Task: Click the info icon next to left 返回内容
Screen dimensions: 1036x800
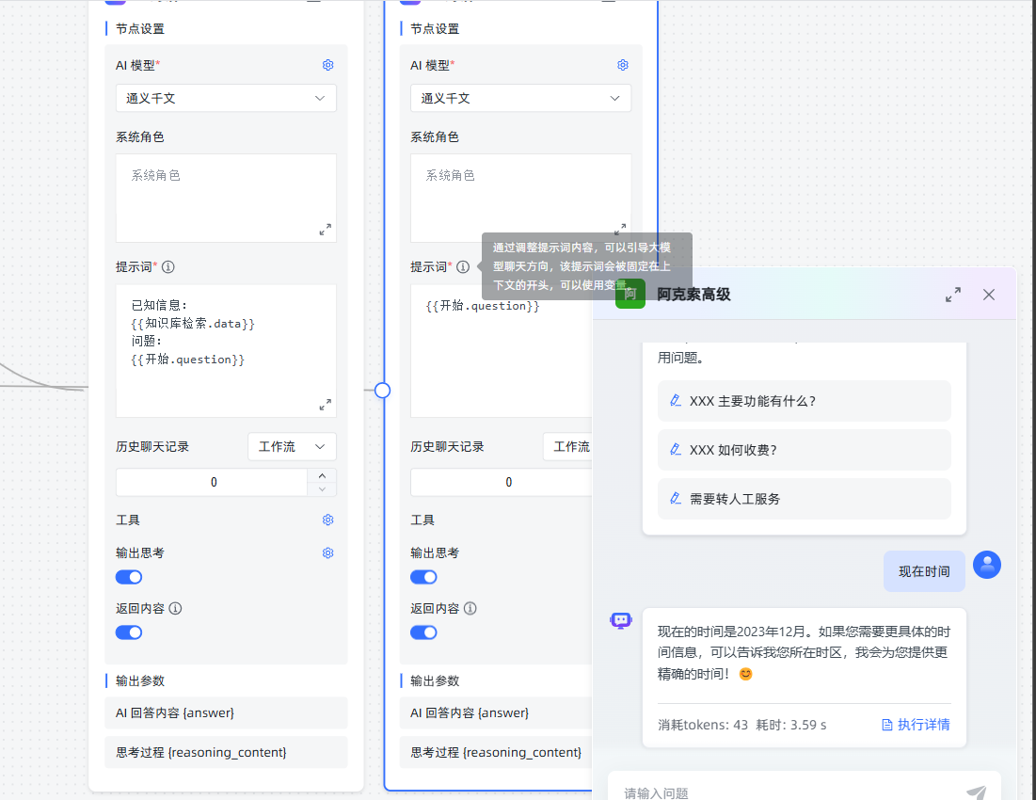Action: coord(175,608)
